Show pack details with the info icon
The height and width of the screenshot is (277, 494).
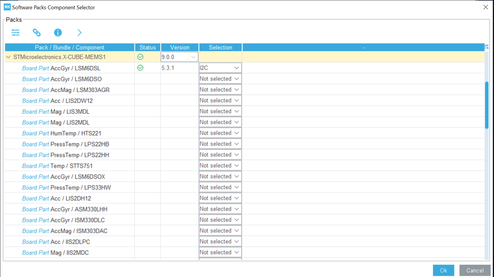click(x=58, y=33)
